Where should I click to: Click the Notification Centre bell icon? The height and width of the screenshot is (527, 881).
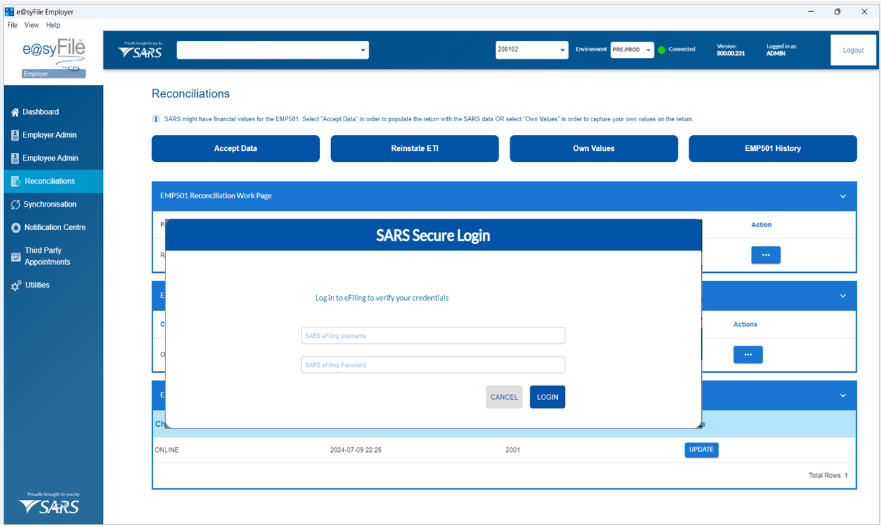pos(16,227)
